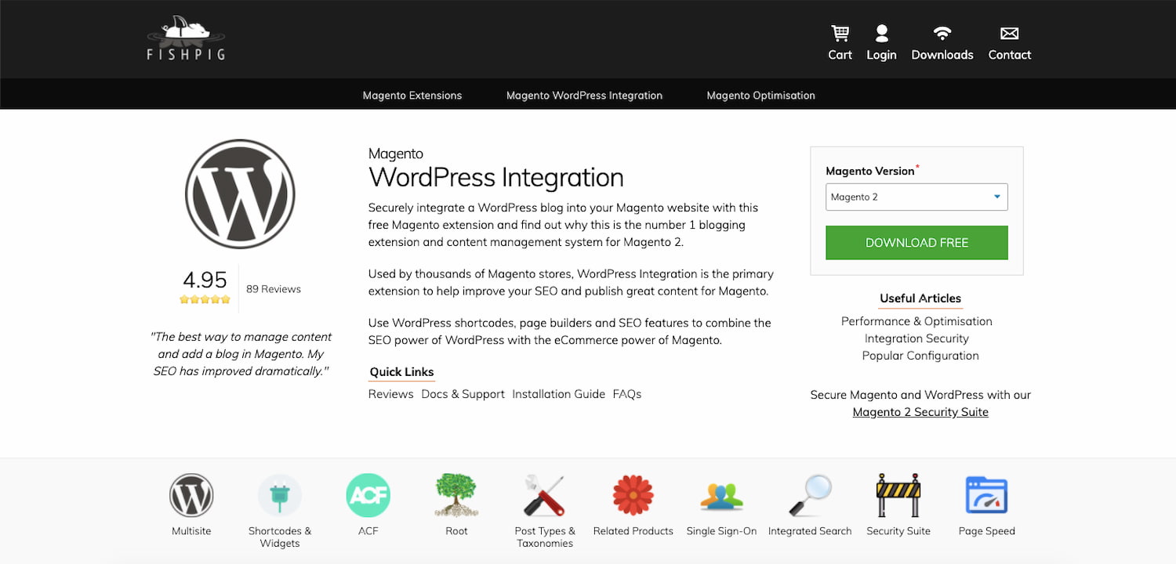Click the Related Products flower icon
The width and height of the screenshot is (1176, 564).
coord(633,495)
